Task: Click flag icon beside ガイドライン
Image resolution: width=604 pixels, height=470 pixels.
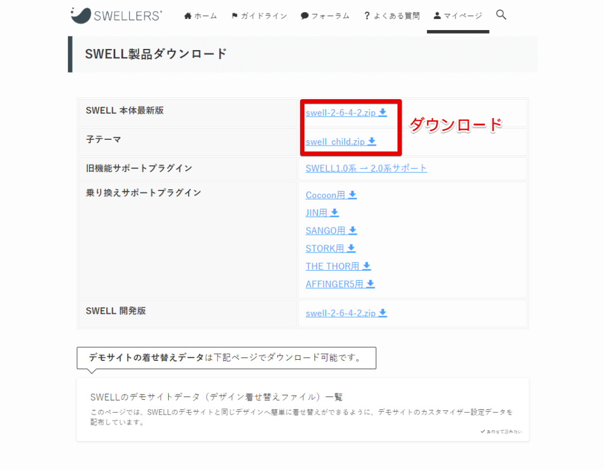Action: (235, 16)
